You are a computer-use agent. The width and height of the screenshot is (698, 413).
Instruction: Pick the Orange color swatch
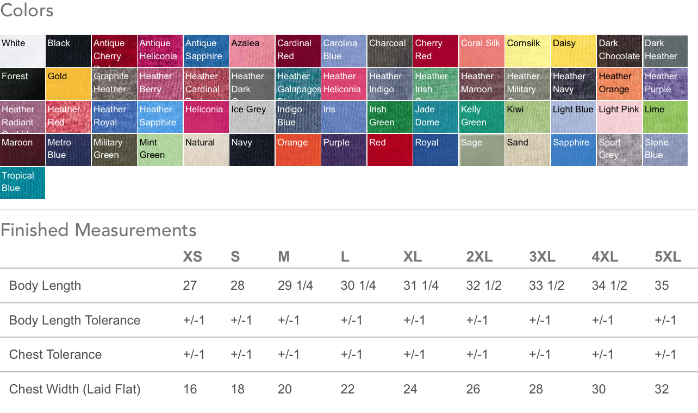(297, 150)
